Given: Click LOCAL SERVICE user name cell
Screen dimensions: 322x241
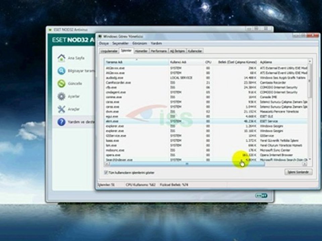Looking at the screenshot, I should point(181,78).
